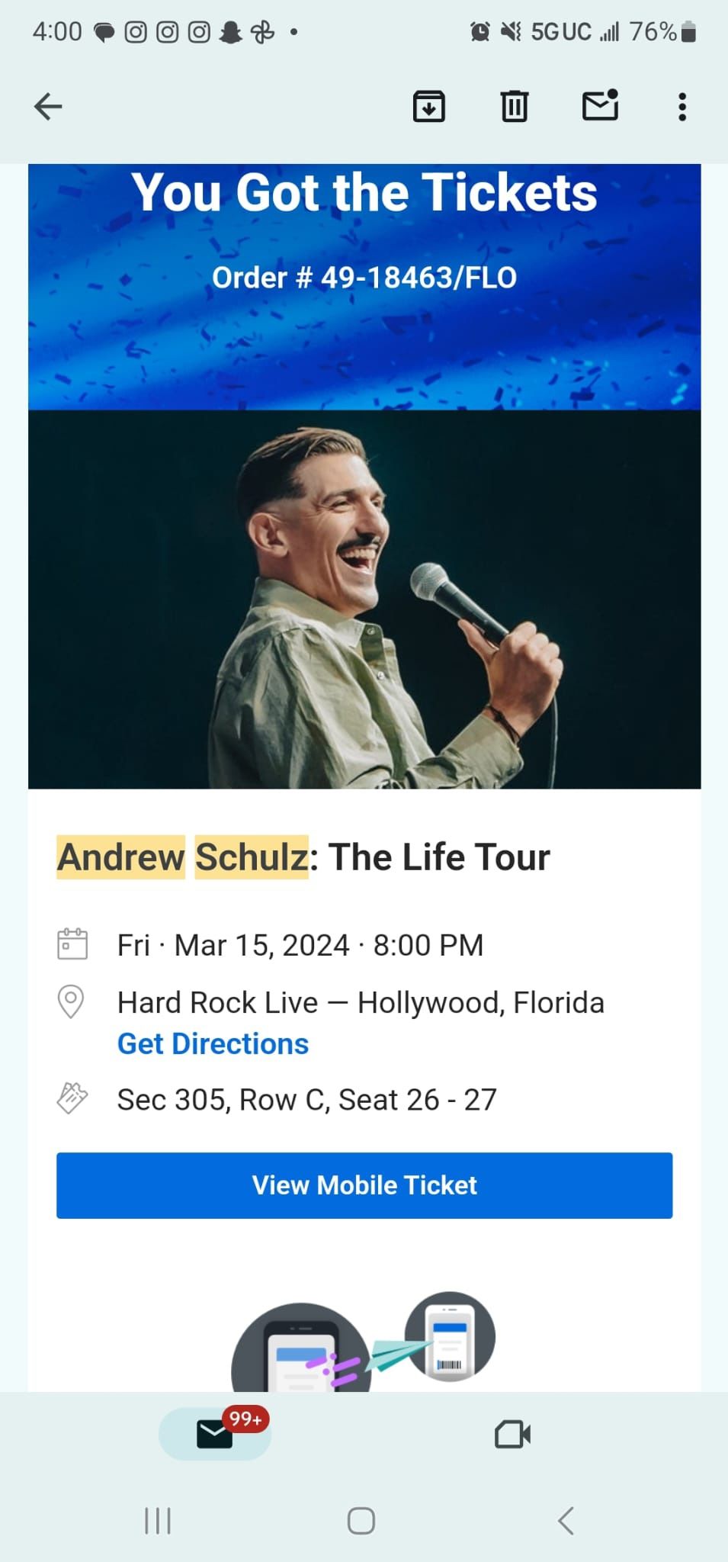Tap the Android system back button

(x=565, y=1521)
